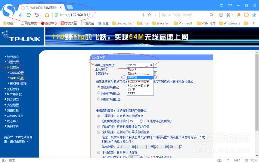Viewport: 259px width, 163px height.
Task: Click the speaker mute icon in status bar
Action: (x=219, y=160)
